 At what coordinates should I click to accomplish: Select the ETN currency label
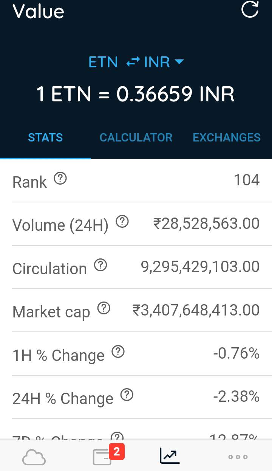pyautogui.click(x=103, y=62)
